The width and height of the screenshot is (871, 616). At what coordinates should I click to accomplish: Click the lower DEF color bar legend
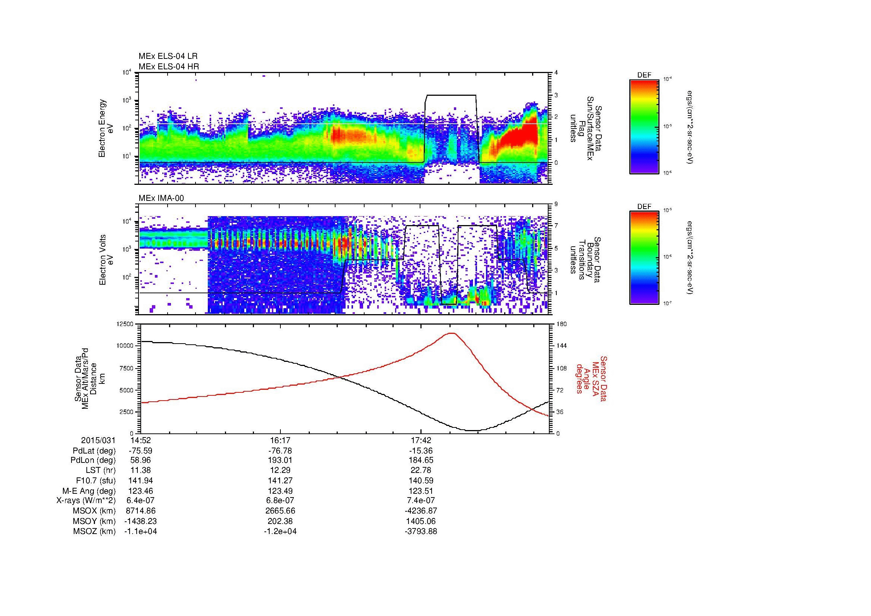tap(644, 258)
